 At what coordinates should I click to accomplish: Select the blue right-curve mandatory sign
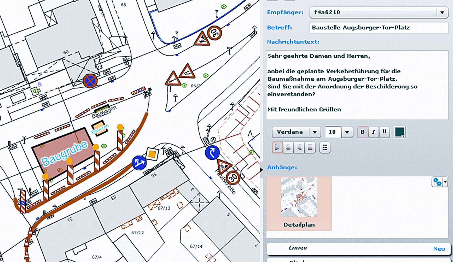213,152
